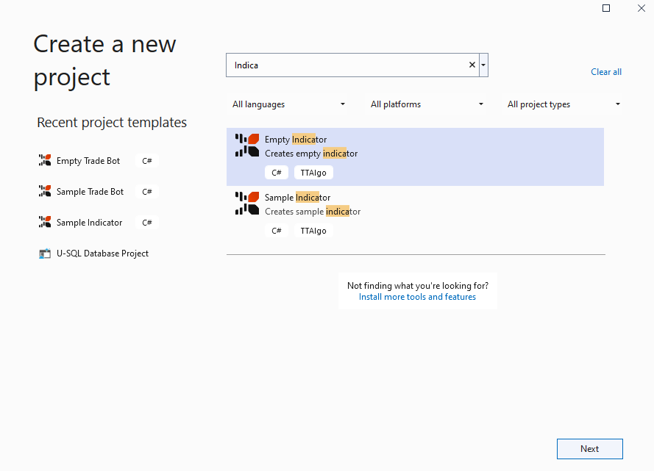Image resolution: width=654 pixels, height=471 pixels.
Task: Click the Sample Indicator template icon in results
Action: coord(247,204)
